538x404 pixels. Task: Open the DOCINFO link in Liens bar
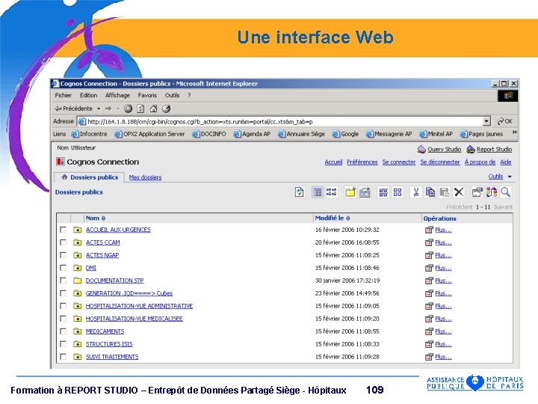click(x=209, y=134)
